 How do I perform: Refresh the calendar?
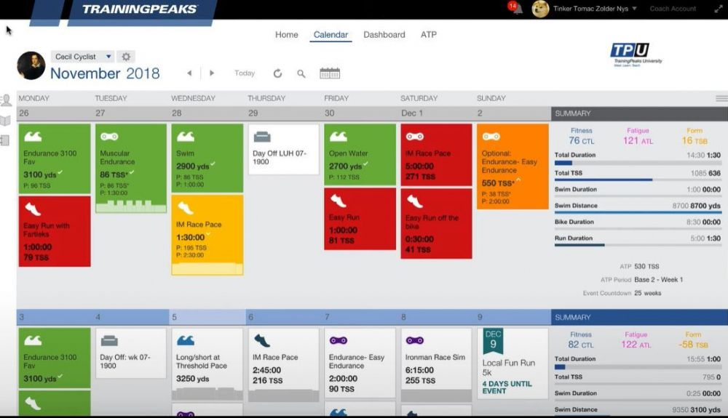click(x=277, y=73)
